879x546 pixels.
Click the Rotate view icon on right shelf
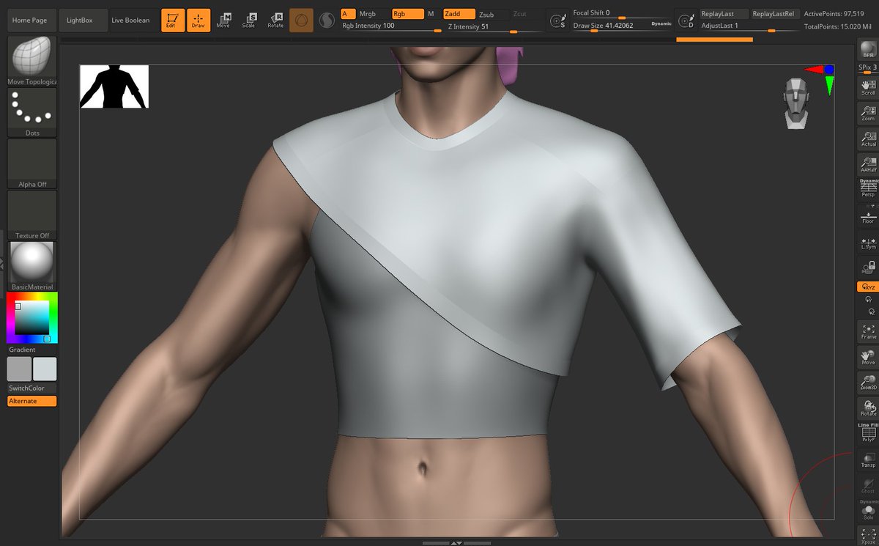[x=868, y=407]
